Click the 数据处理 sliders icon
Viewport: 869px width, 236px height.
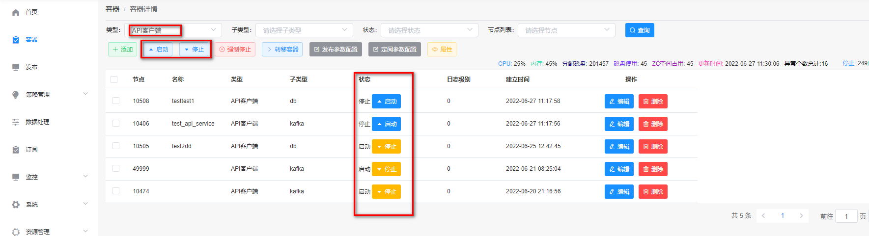(x=16, y=122)
